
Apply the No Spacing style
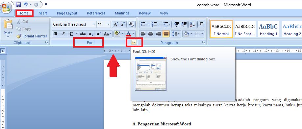pyautogui.click(x=245, y=29)
